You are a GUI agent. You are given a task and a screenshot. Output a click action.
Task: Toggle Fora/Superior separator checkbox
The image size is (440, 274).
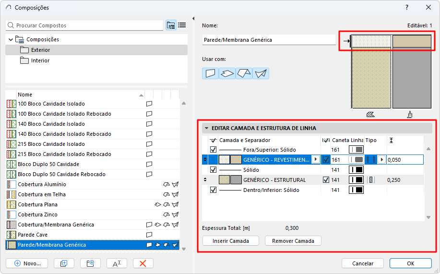[x=213, y=150]
